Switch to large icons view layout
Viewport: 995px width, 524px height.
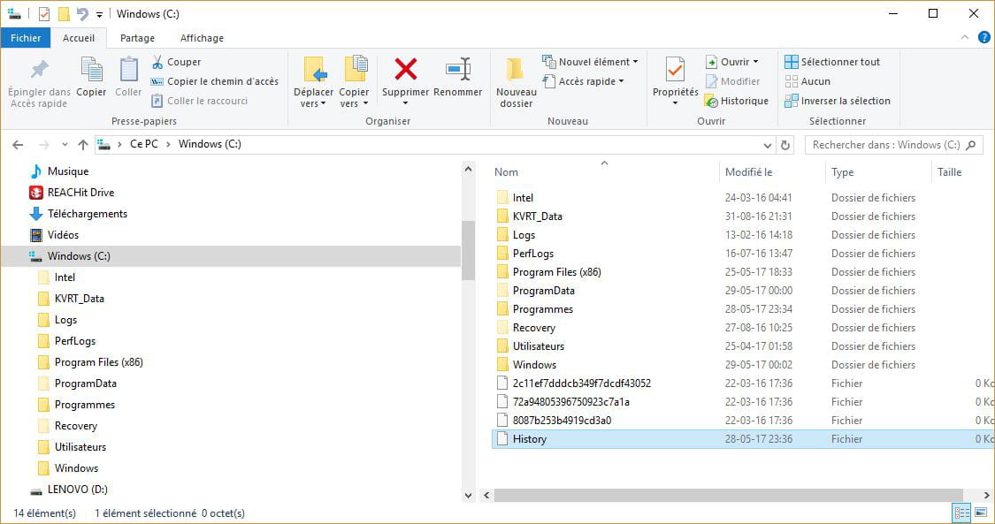[x=980, y=513]
